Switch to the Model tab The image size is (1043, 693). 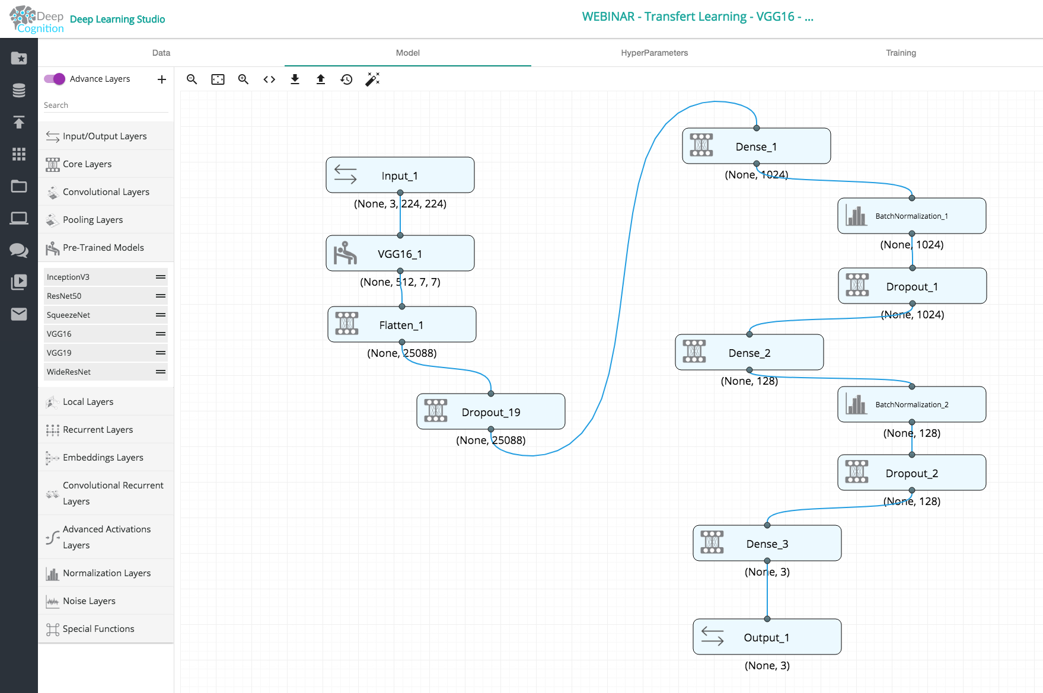click(x=408, y=53)
